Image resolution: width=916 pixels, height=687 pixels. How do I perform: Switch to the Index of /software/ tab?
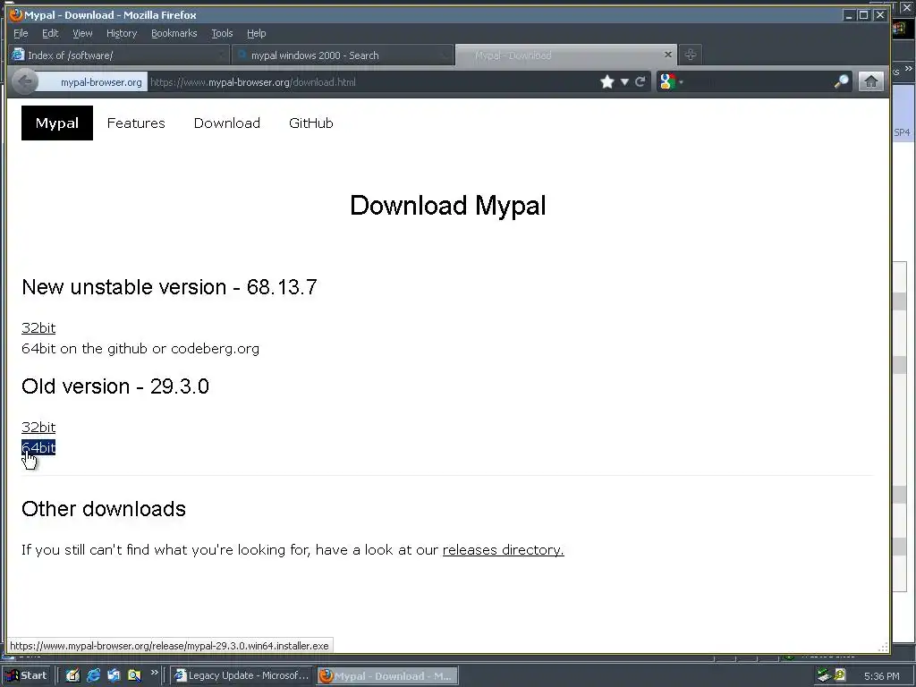(x=119, y=55)
